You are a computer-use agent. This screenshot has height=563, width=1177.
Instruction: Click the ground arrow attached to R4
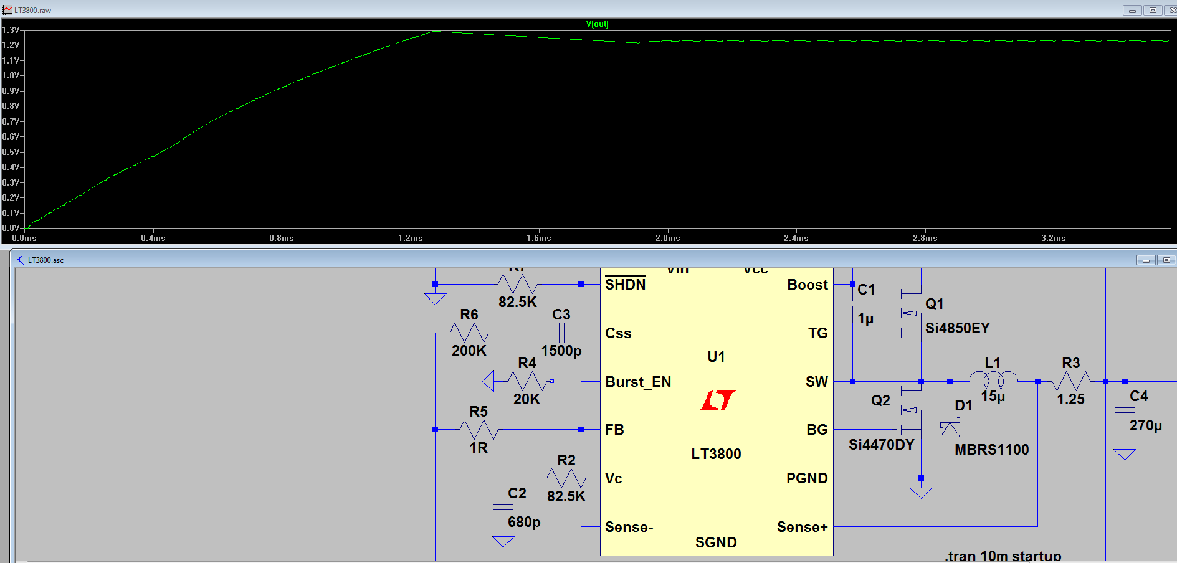pyautogui.click(x=488, y=381)
